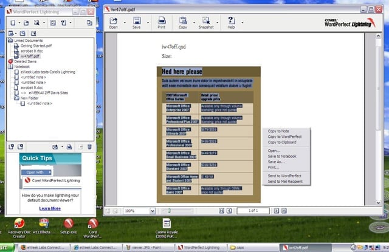389x252 pixels.
Task: Go to the last page of the PDF
Action: click(x=284, y=211)
